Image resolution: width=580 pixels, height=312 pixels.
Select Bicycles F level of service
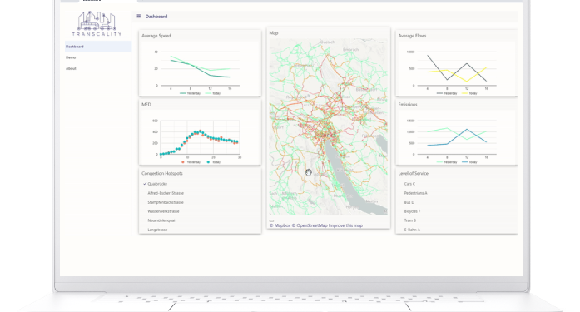412,211
